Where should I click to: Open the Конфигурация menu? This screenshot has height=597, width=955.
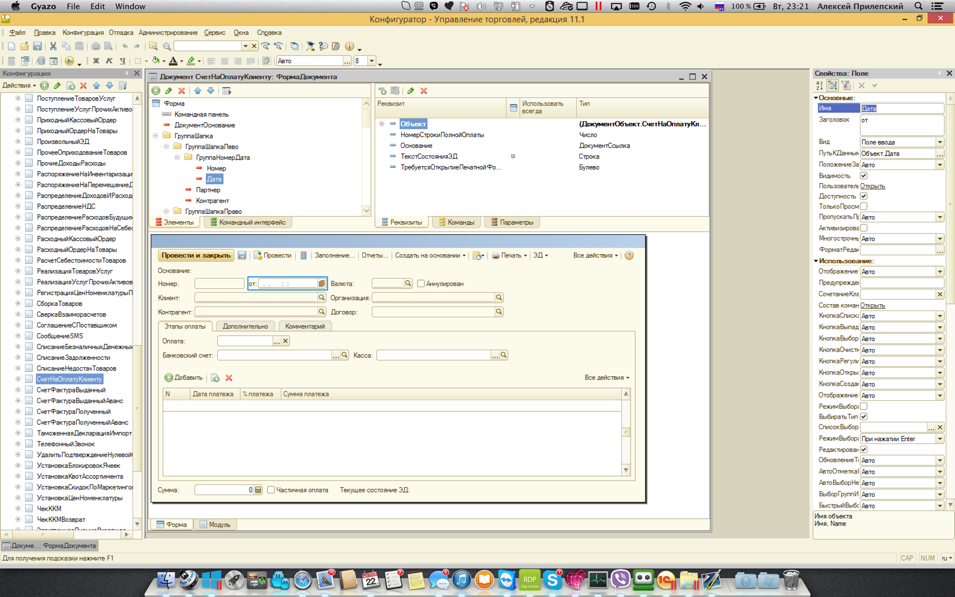click(83, 32)
